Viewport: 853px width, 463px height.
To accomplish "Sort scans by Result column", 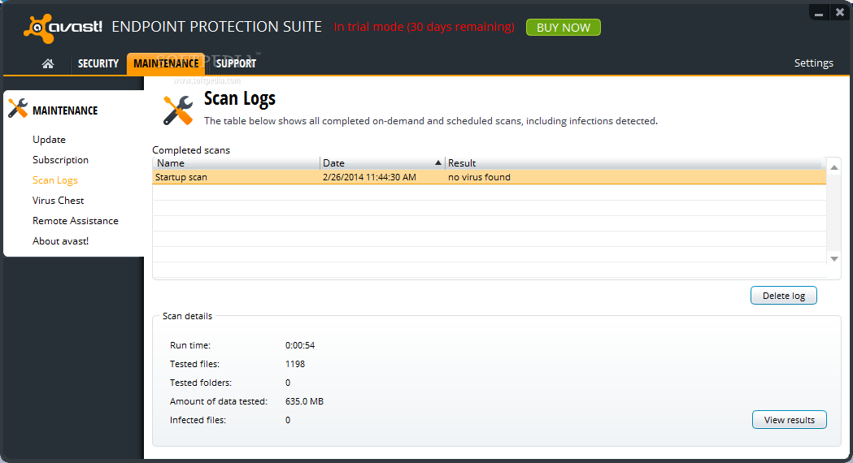I will 635,163.
